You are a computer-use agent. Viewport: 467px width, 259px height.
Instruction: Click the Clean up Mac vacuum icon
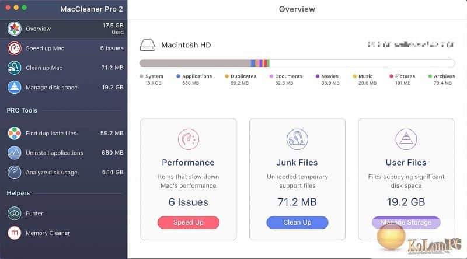coord(14,68)
